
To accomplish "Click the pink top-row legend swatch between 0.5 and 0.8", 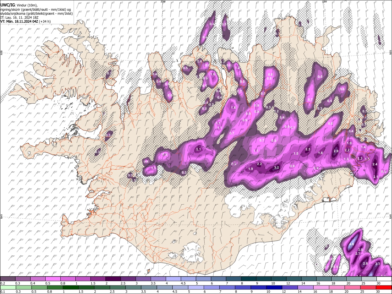I will [53, 279].
